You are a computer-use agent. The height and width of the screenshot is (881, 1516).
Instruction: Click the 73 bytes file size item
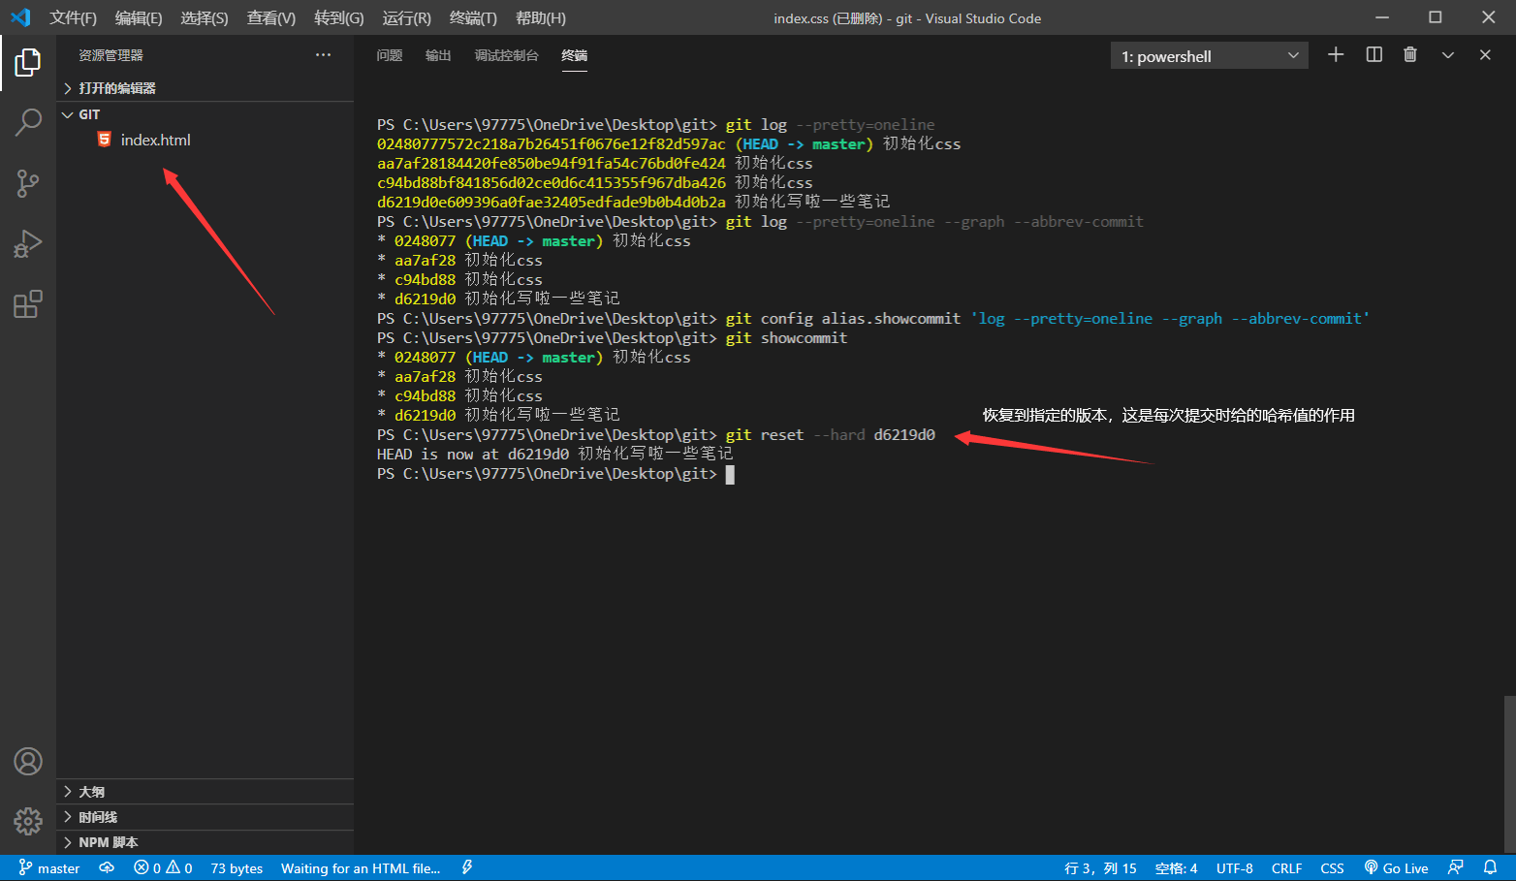pyautogui.click(x=237, y=868)
